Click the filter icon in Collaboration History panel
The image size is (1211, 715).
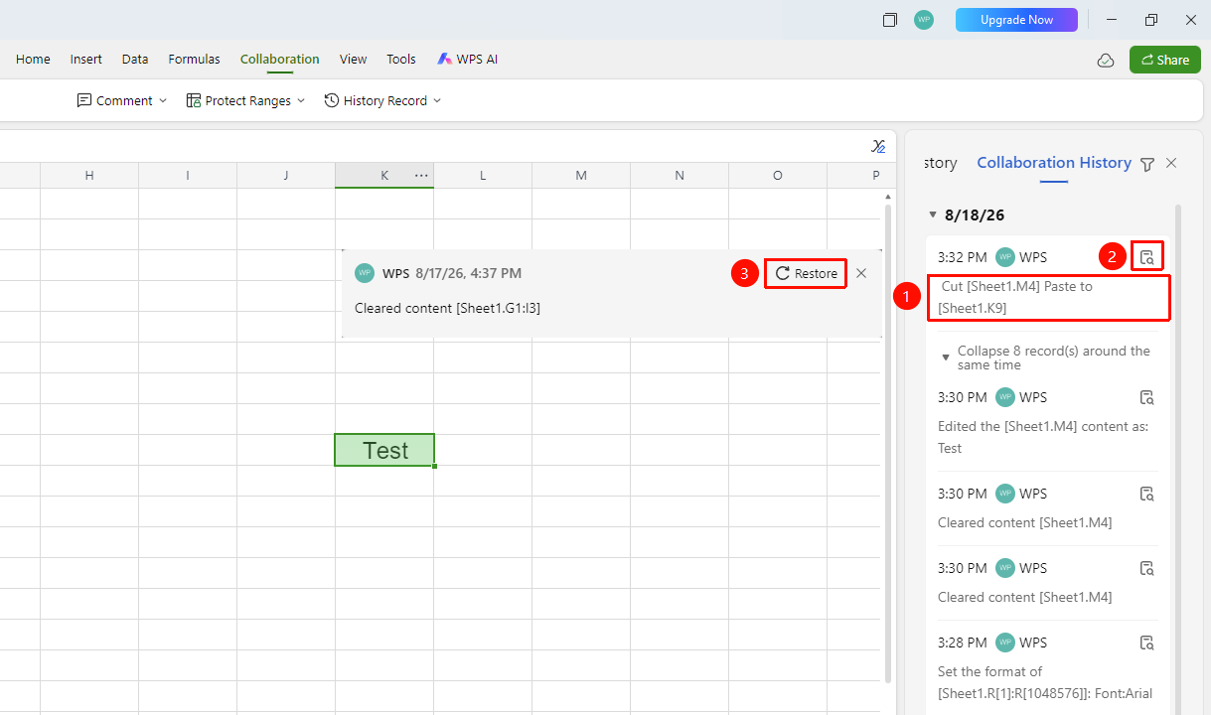tap(1147, 164)
